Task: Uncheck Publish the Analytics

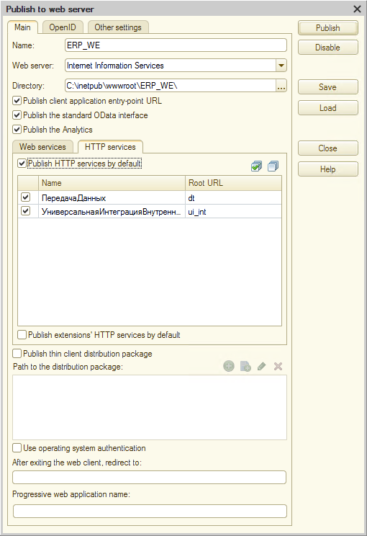Action: 17,130
